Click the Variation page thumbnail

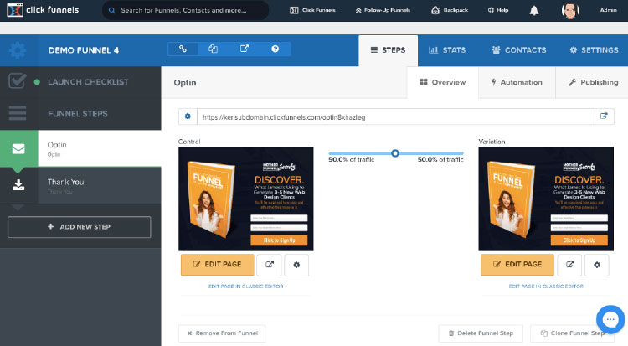pyautogui.click(x=546, y=199)
